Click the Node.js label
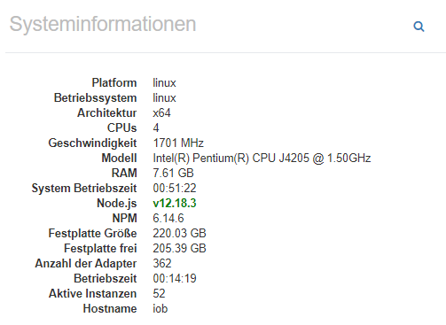446x325 pixels. tap(117, 203)
